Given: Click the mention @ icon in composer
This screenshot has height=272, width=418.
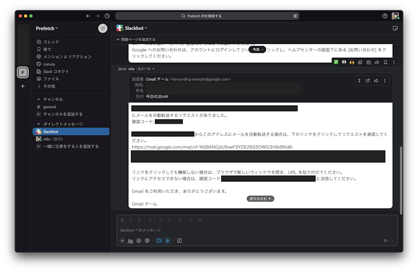Looking at the screenshot, I should click(x=147, y=241).
